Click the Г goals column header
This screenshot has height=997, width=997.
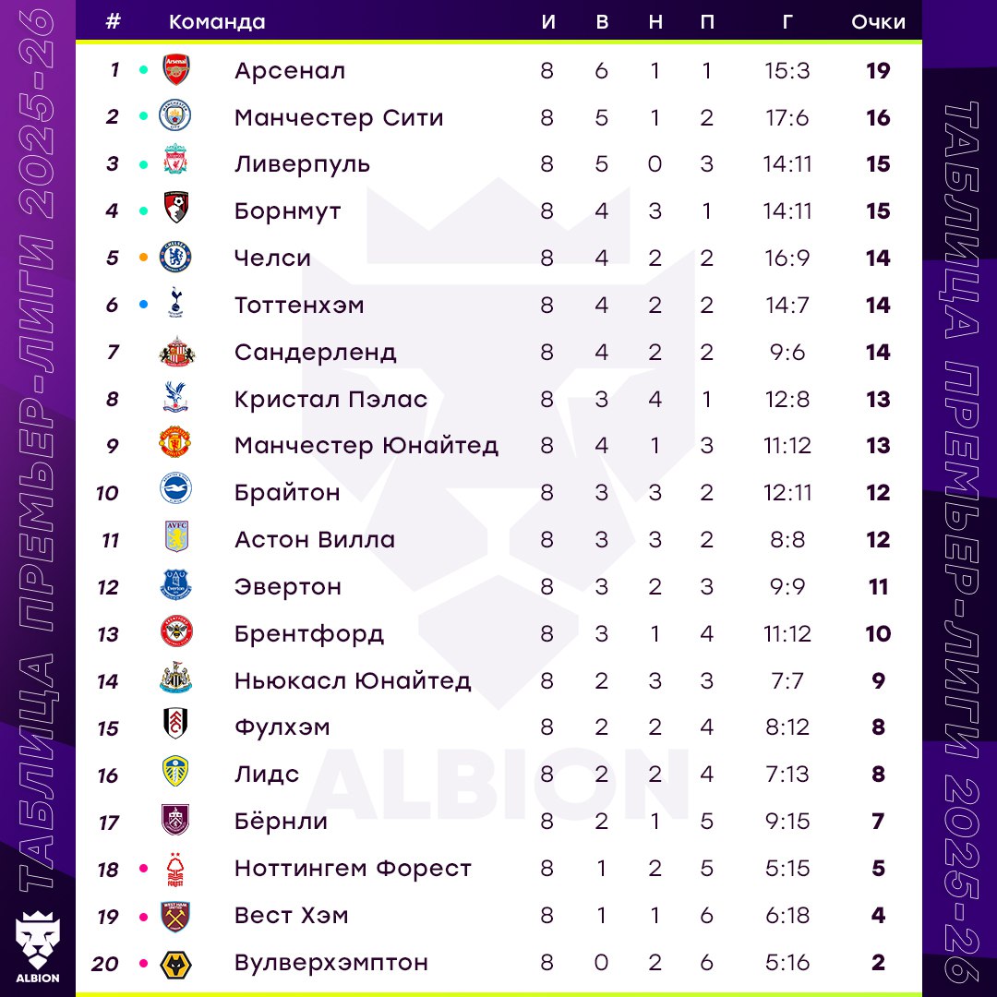click(787, 22)
